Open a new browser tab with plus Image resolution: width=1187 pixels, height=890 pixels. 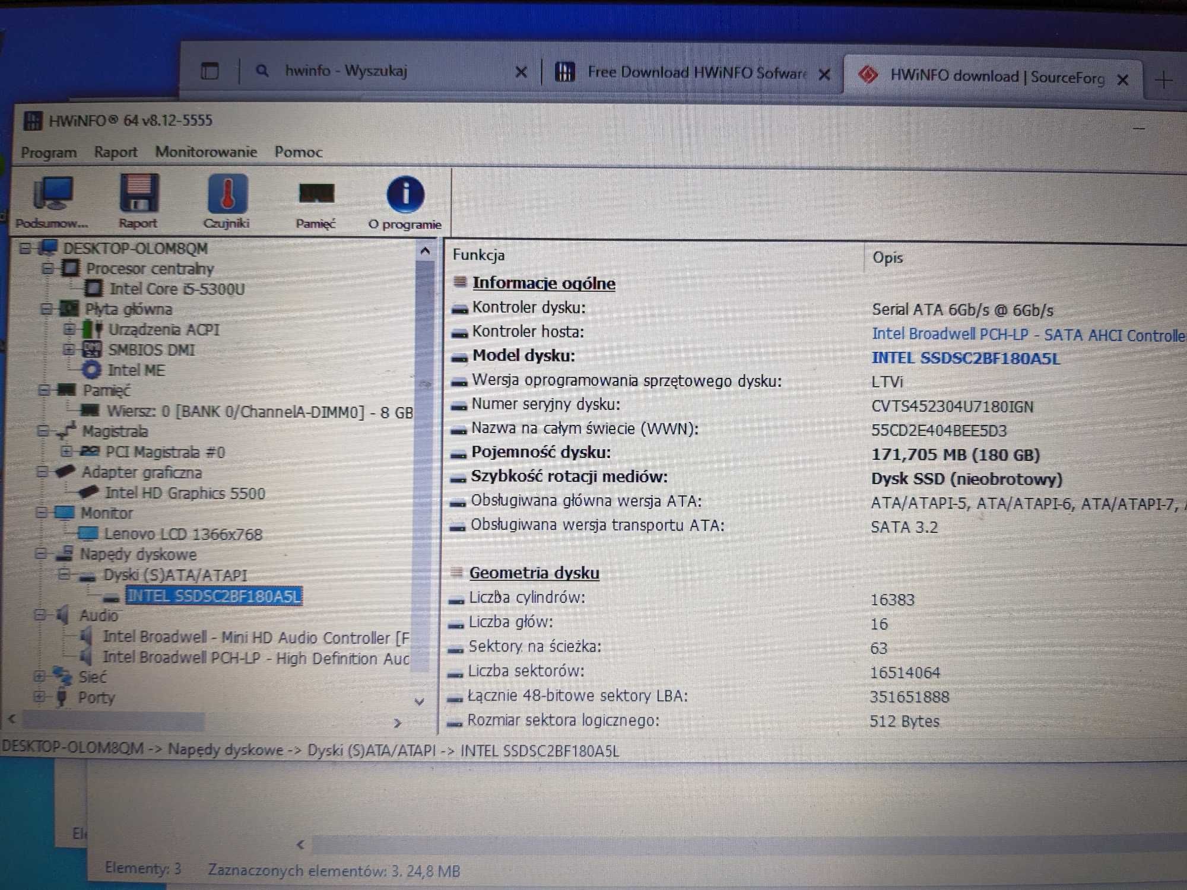point(1164,80)
